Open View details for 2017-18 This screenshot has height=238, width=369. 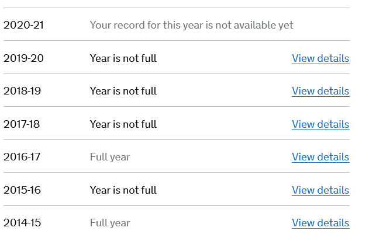pyautogui.click(x=320, y=124)
